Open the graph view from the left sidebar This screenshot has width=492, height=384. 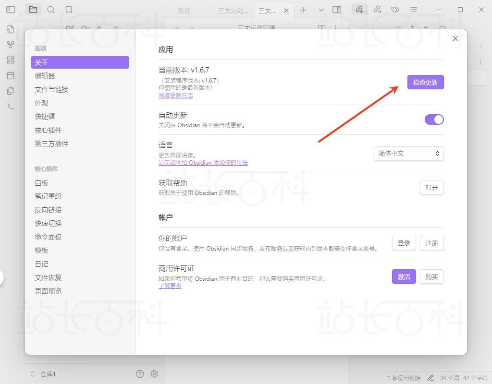(x=10, y=44)
